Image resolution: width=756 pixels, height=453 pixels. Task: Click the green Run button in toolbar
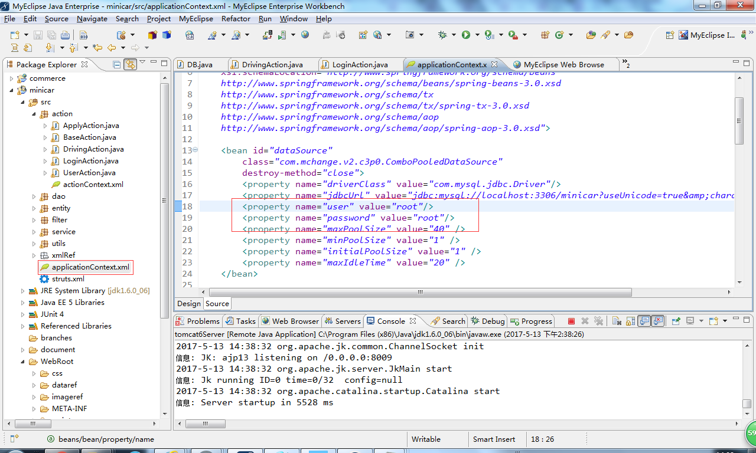click(466, 35)
